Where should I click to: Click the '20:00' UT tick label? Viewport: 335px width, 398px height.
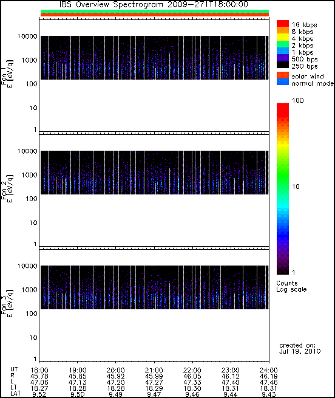(116, 370)
